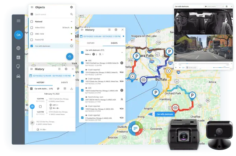The height and width of the screenshot is (156, 236).
Task: Click list view icon in left History panel
Action: point(59,69)
